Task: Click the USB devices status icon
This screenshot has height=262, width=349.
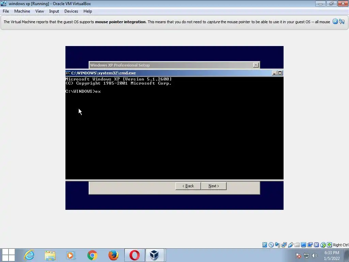Action: click(290, 245)
